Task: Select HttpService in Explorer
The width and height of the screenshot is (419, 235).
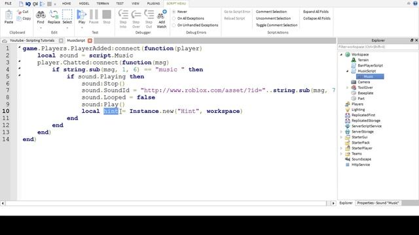Action: click(361, 164)
